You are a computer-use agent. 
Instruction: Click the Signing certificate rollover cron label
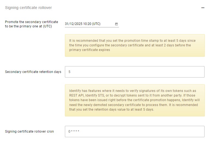pyautogui.click(x=29, y=132)
